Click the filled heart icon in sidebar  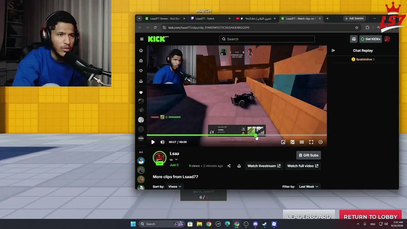click(141, 93)
